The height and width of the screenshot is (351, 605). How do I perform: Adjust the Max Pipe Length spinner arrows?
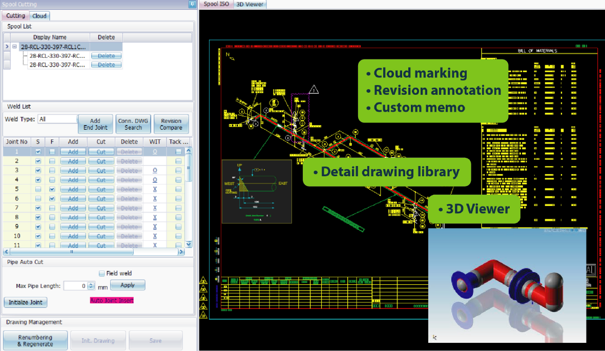(91, 286)
